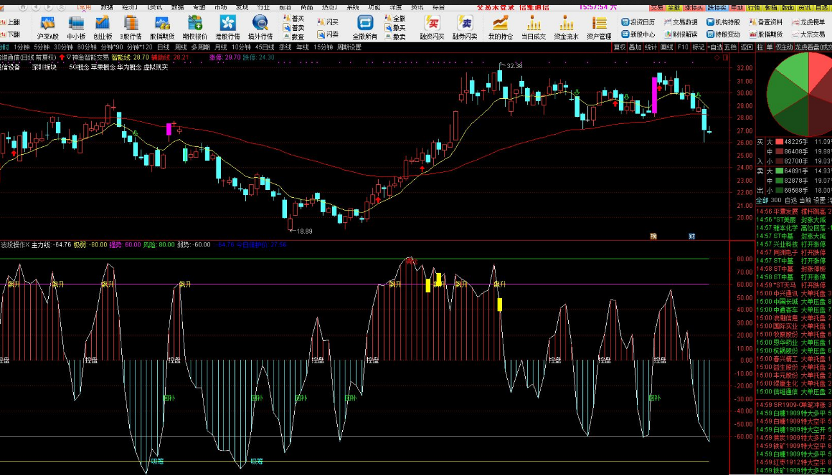Open the 多周期 multi-period selector
The image size is (832, 475).
tap(200, 47)
